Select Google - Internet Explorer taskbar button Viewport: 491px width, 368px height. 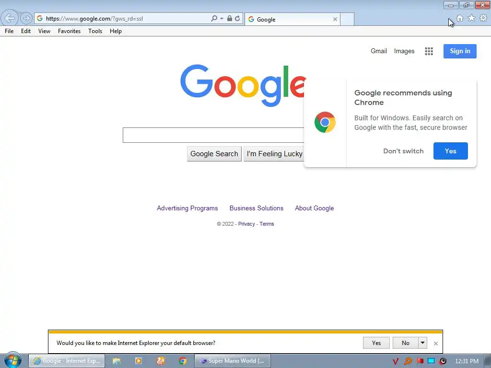(x=67, y=361)
